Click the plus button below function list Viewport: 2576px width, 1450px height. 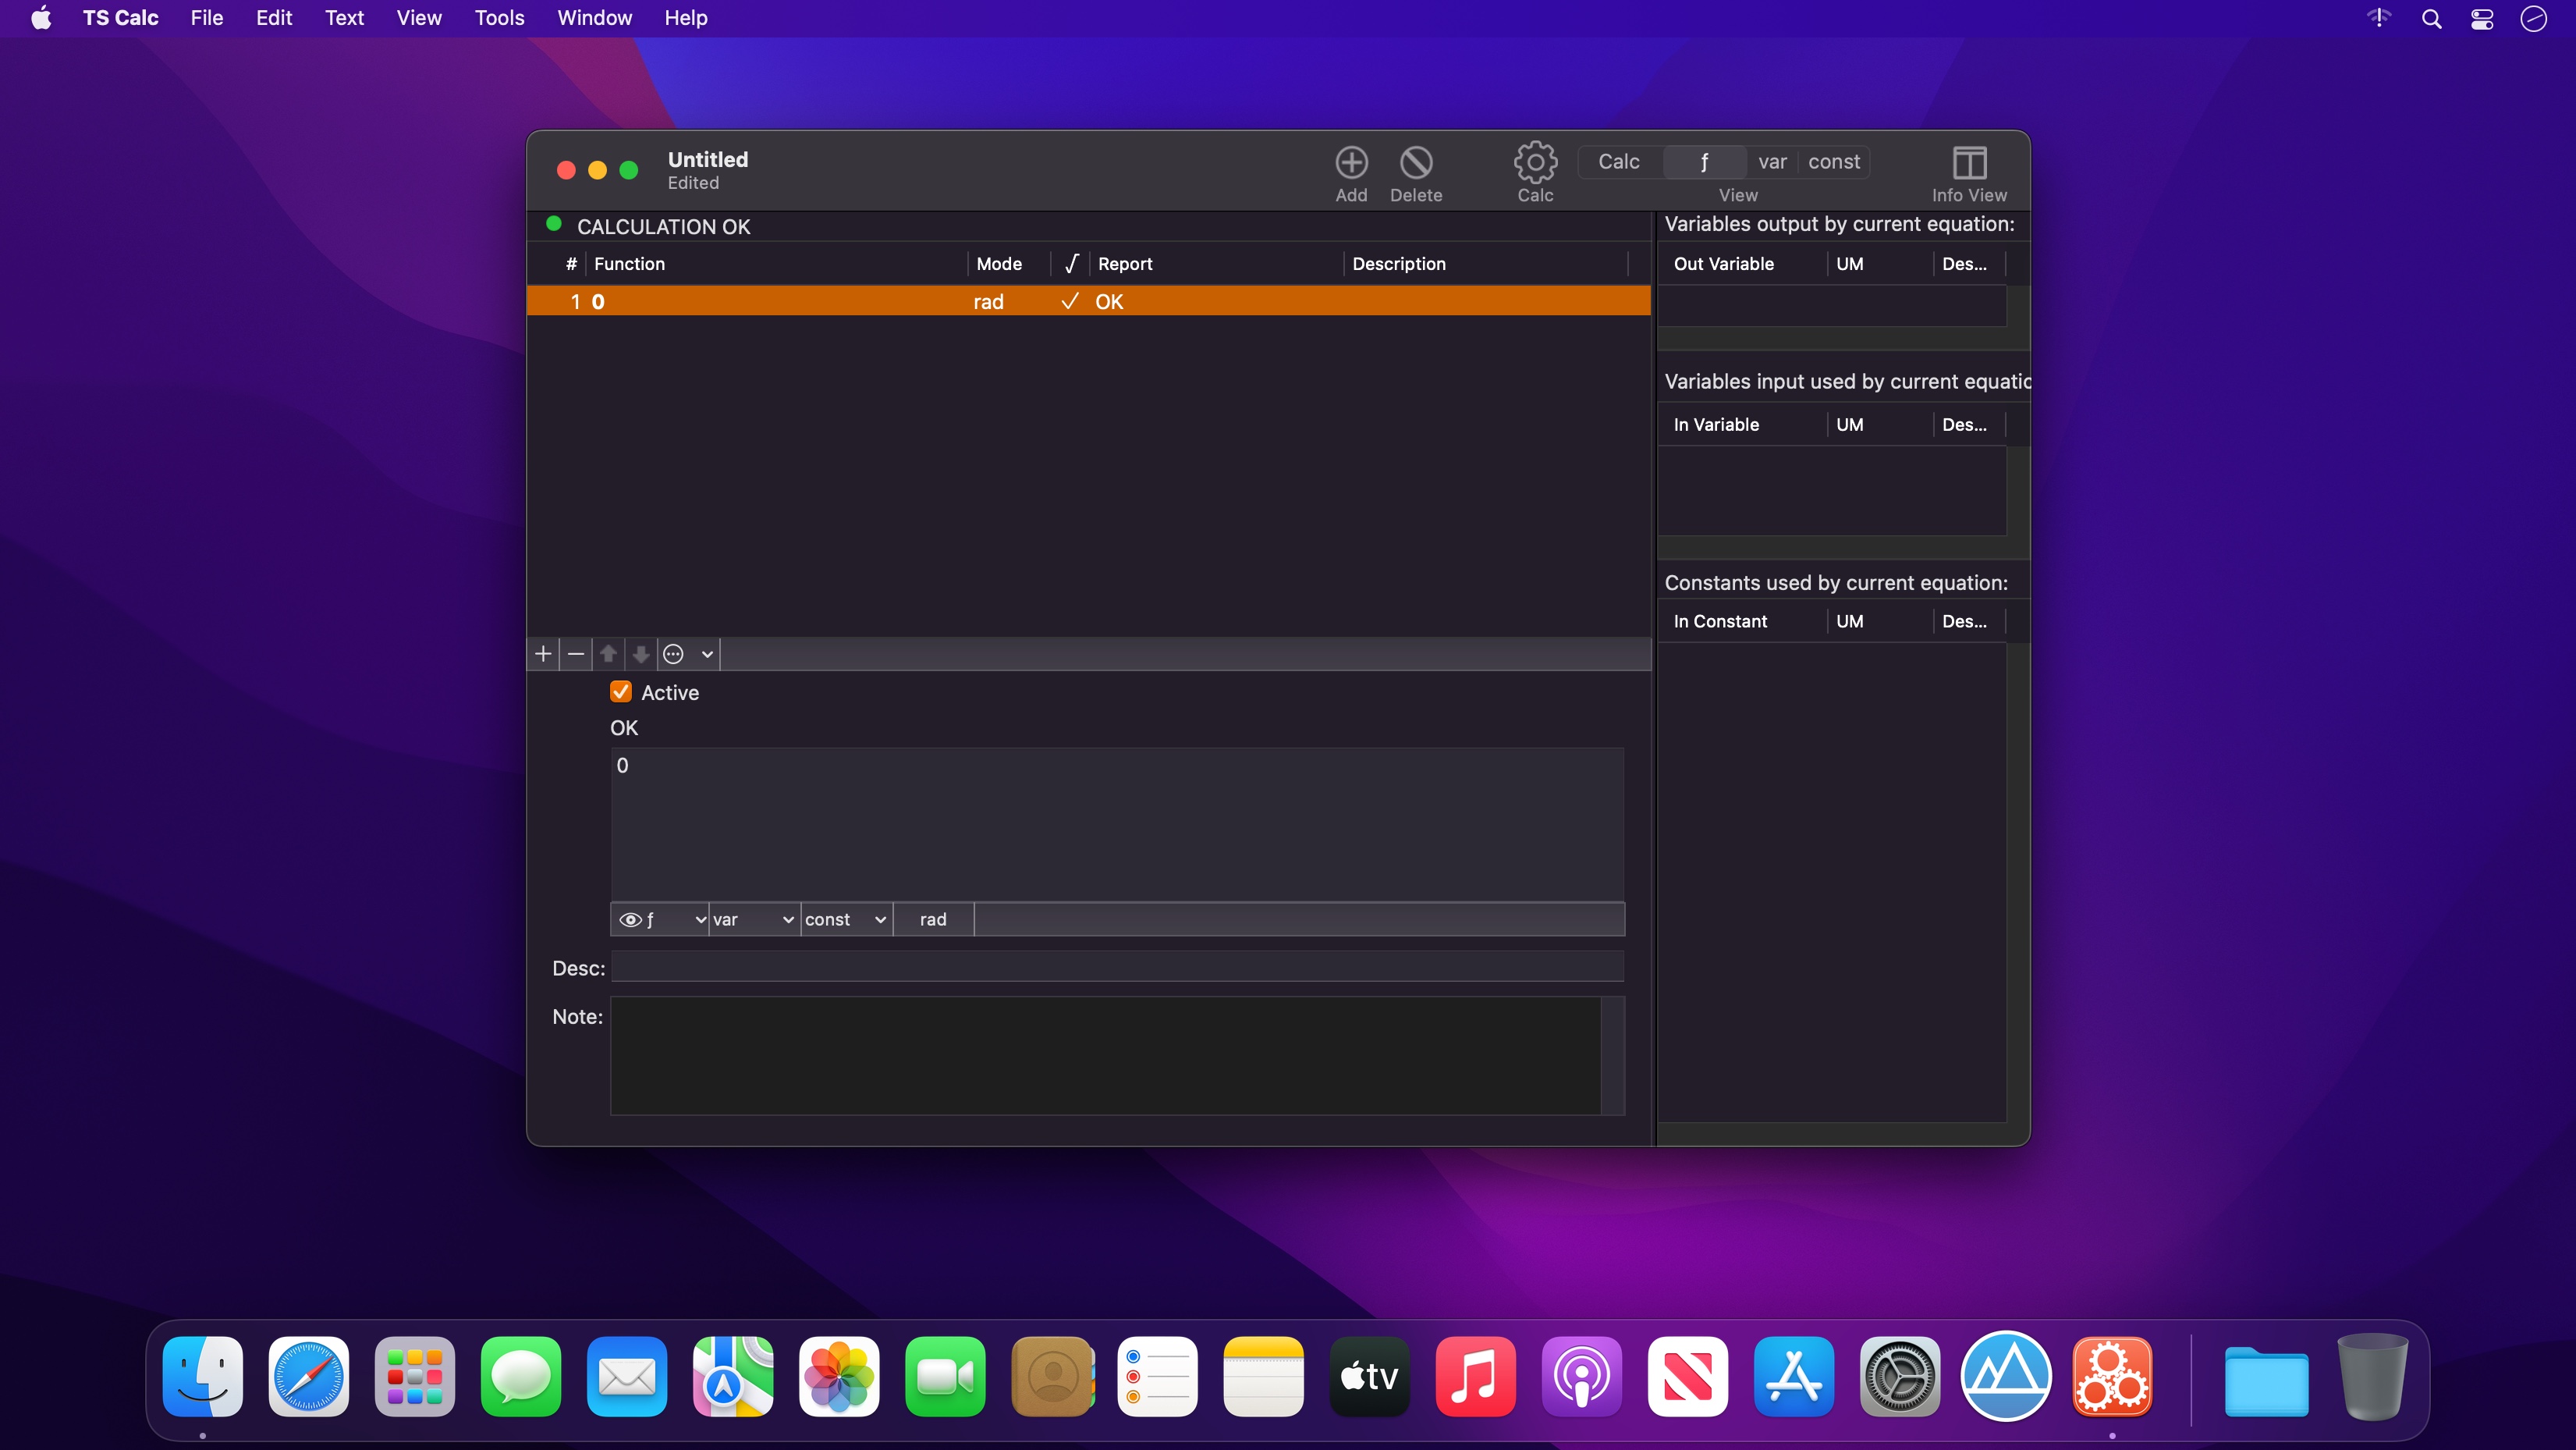543,653
